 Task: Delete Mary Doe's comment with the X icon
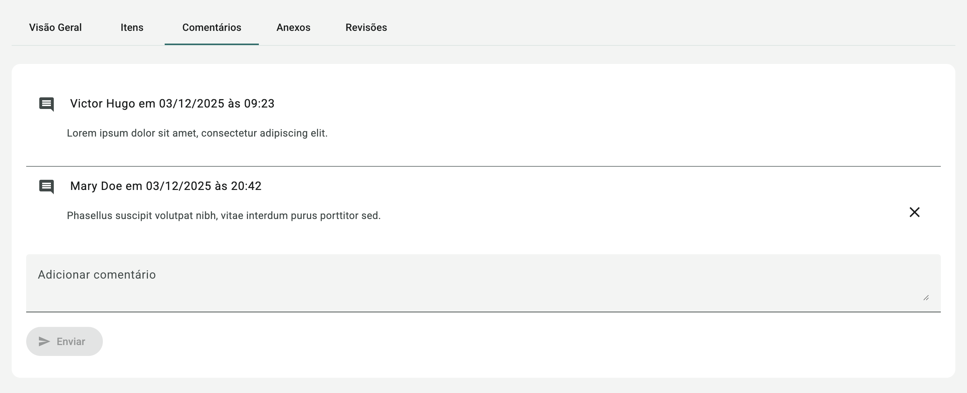(914, 212)
